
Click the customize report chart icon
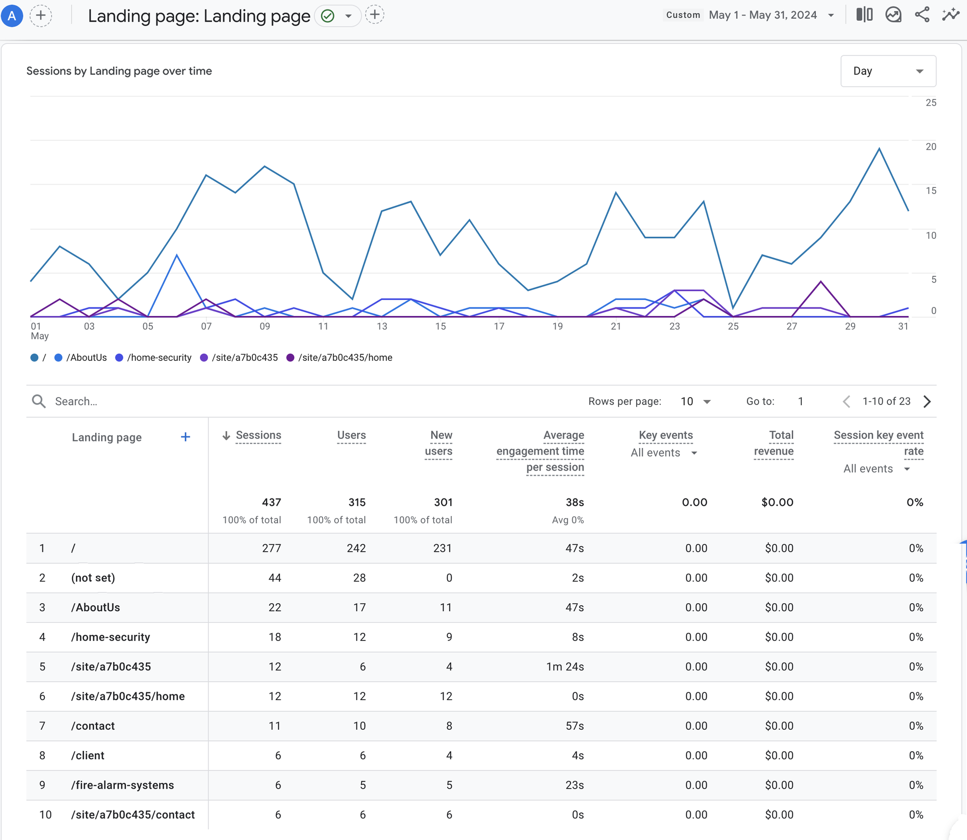pyautogui.click(x=893, y=15)
